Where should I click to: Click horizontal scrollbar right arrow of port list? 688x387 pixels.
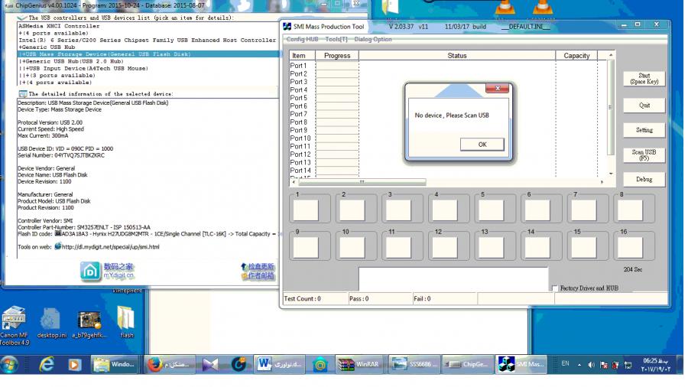pos(602,182)
